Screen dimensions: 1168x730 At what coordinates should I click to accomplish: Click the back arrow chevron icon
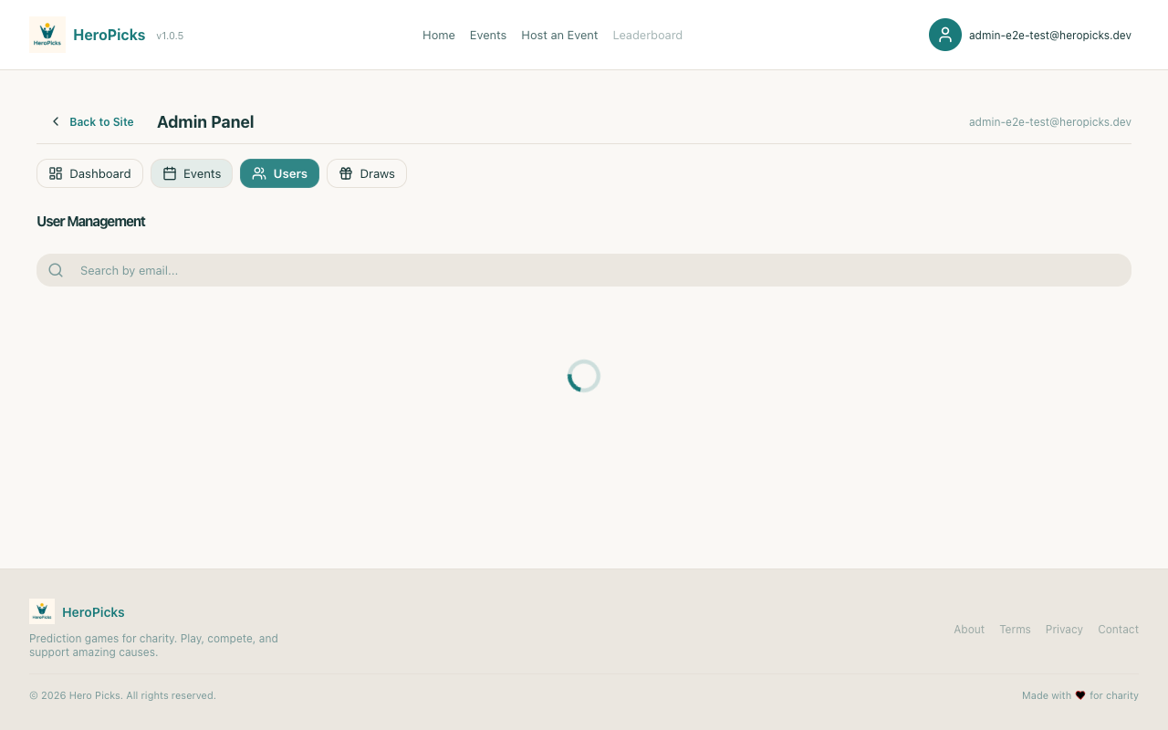pos(56,121)
